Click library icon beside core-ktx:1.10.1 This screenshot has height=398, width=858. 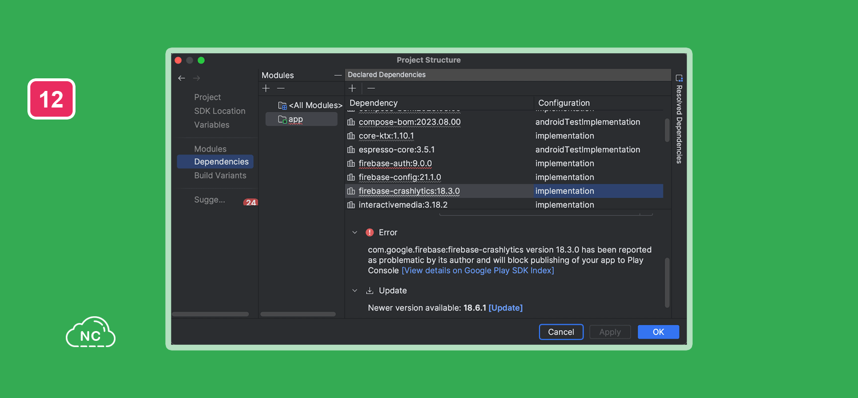click(x=351, y=136)
